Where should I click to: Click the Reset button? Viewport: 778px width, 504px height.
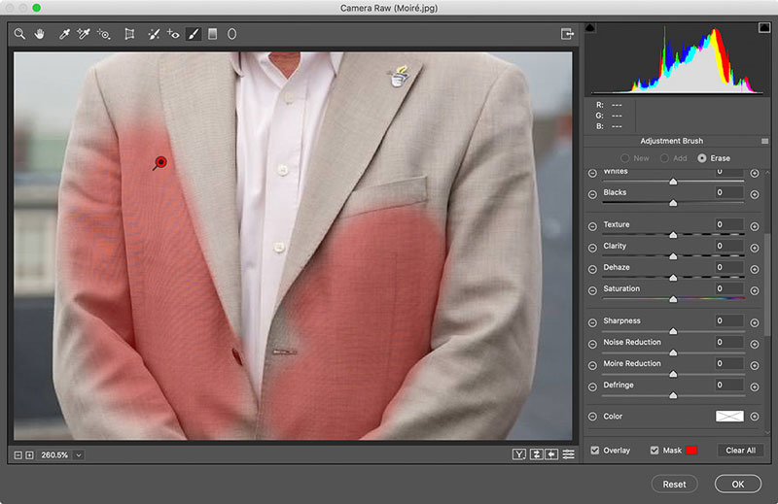(x=674, y=484)
